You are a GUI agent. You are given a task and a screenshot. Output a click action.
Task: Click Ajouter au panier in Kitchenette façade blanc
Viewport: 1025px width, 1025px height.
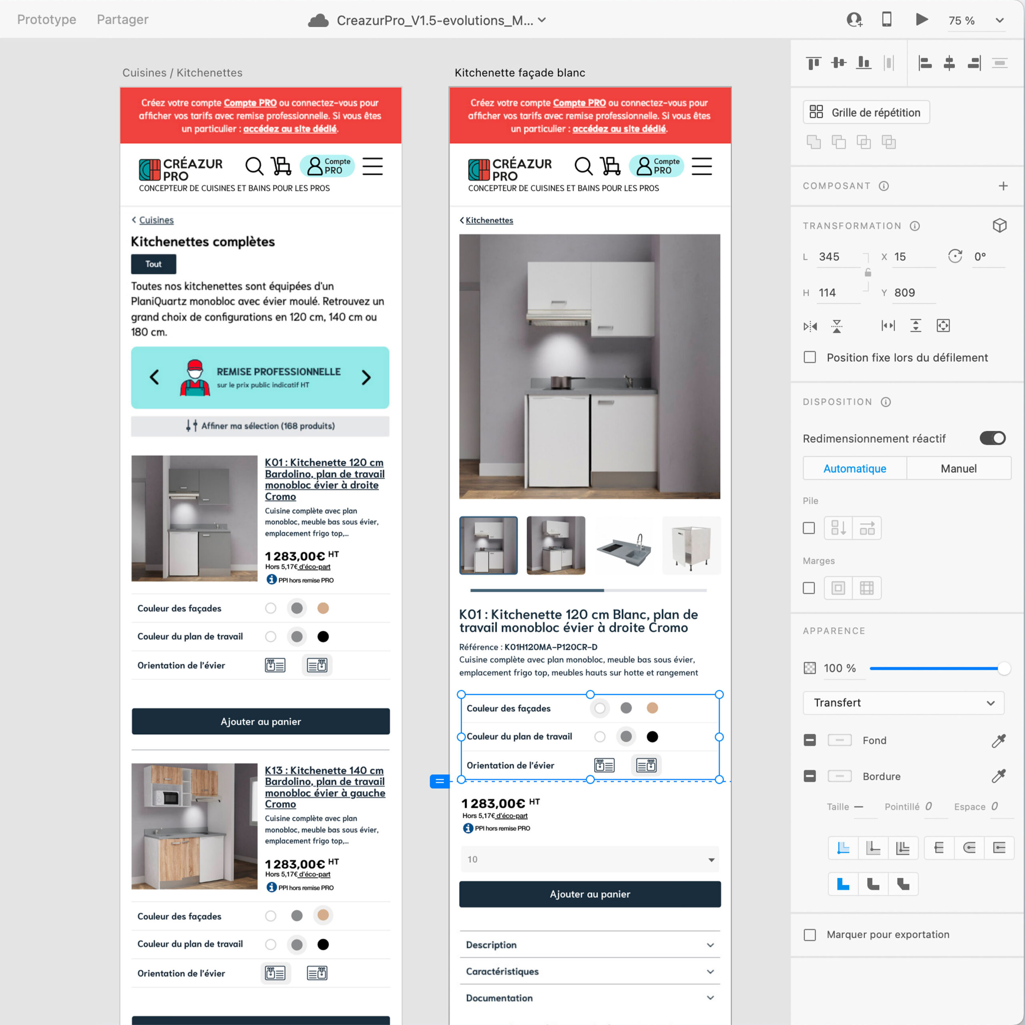(x=589, y=894)
